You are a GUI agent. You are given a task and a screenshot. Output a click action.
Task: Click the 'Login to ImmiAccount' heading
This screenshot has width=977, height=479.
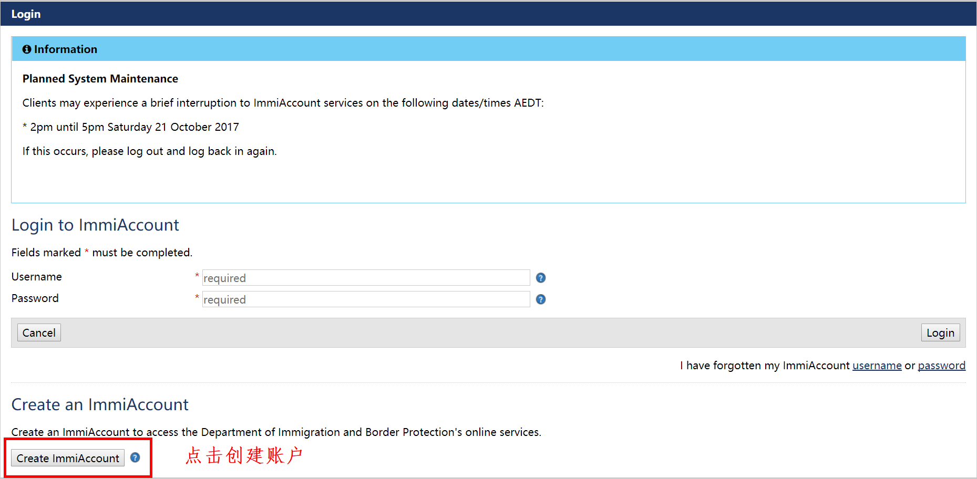point(95,225)
